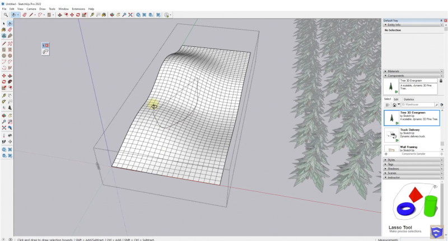This screenshot has width=448, height=241.
Task: Select the arrow Select tool in left toolbar
Action: 4,23
